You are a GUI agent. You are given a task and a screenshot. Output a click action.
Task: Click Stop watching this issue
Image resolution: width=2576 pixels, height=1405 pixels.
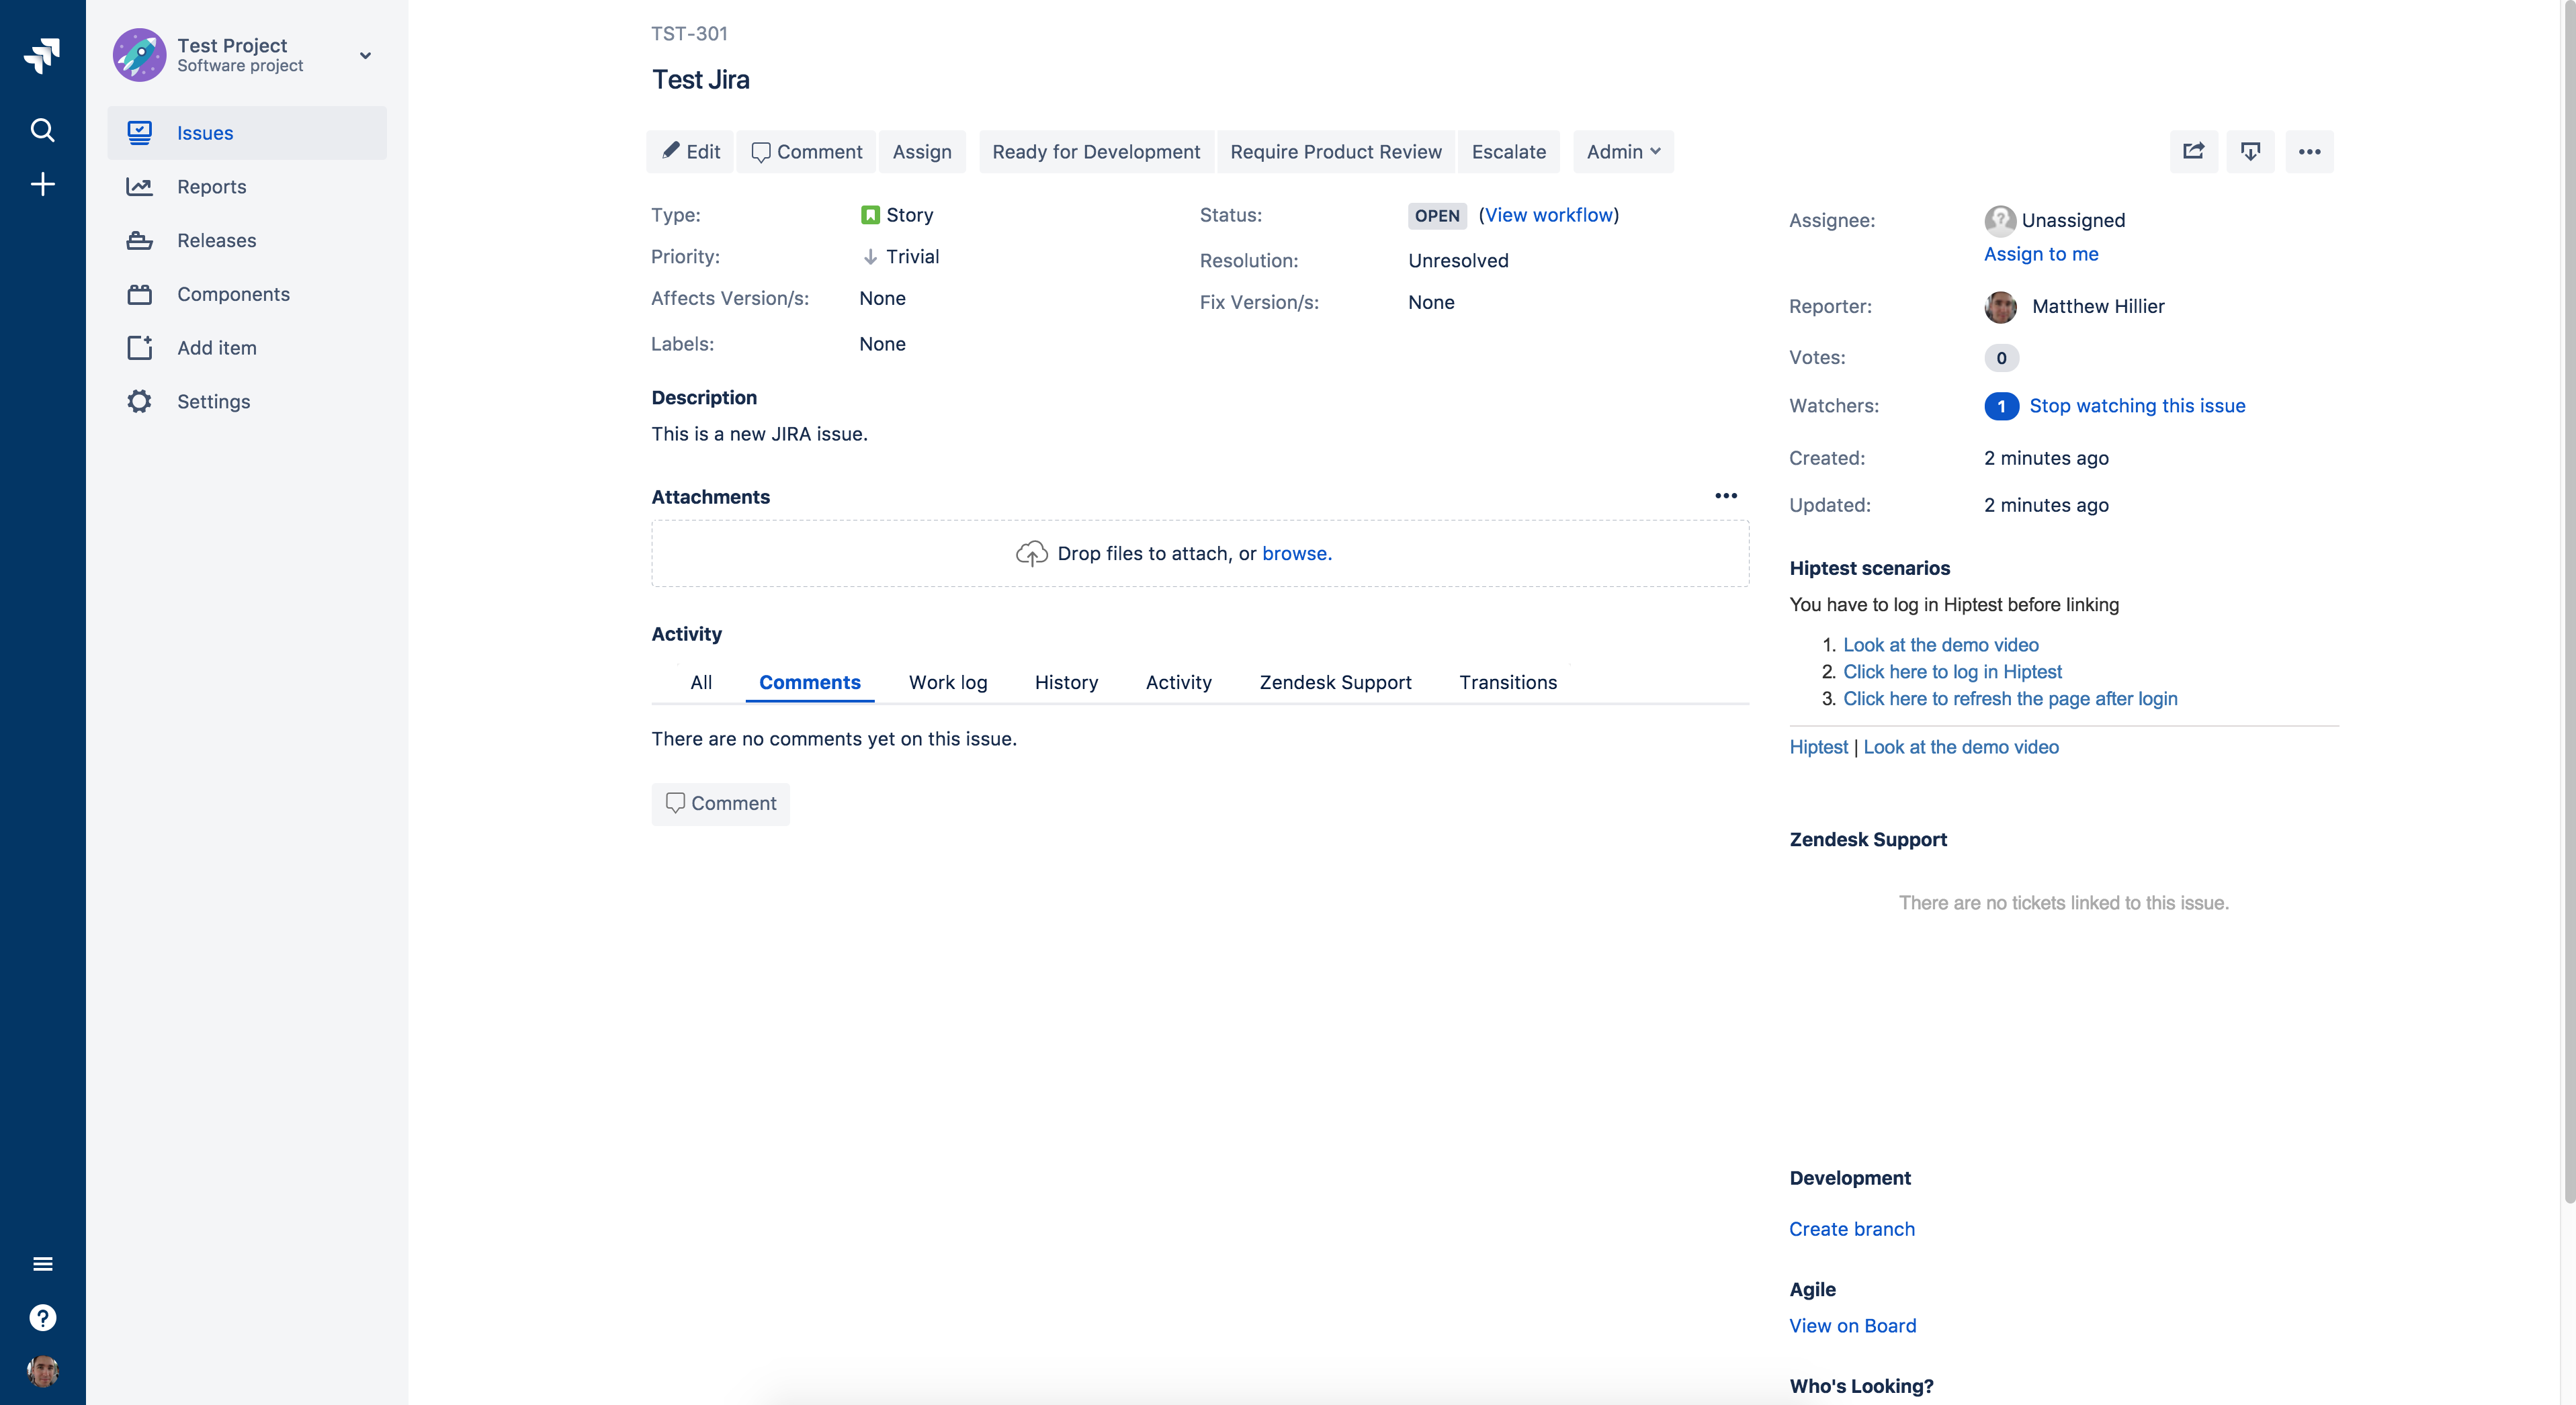[2137, 406]
